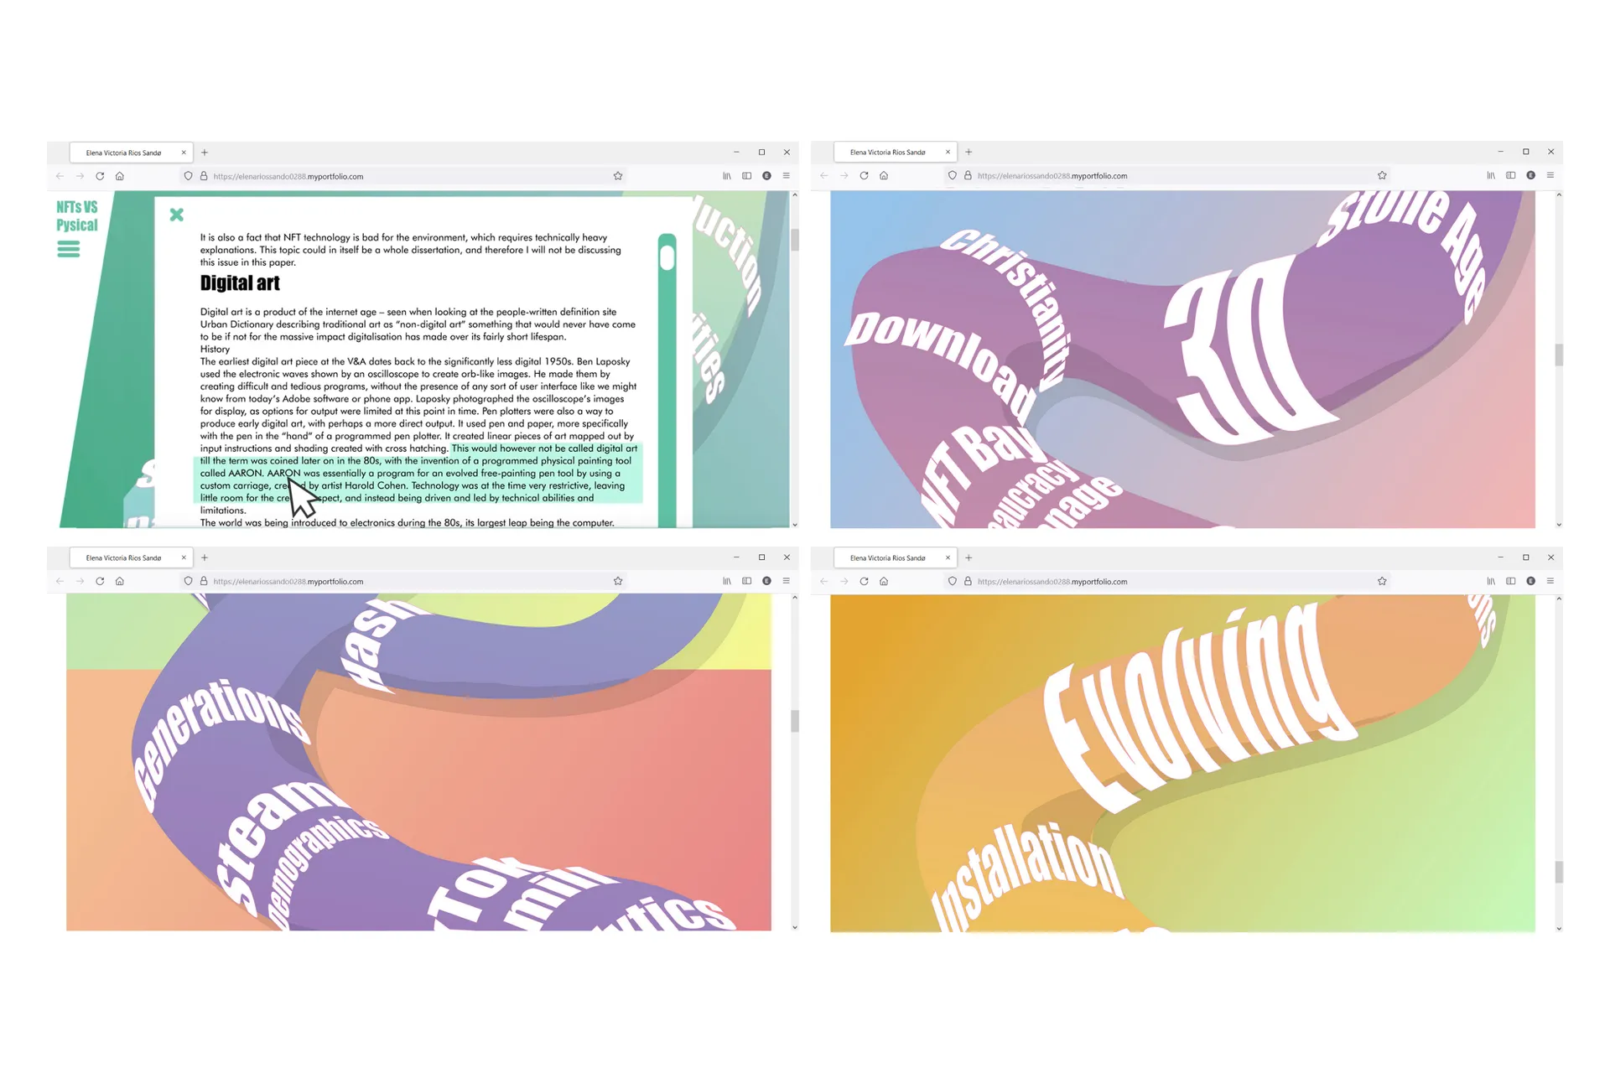Open application hamburger menu in Stone Age window

(x=1550, y=175)
